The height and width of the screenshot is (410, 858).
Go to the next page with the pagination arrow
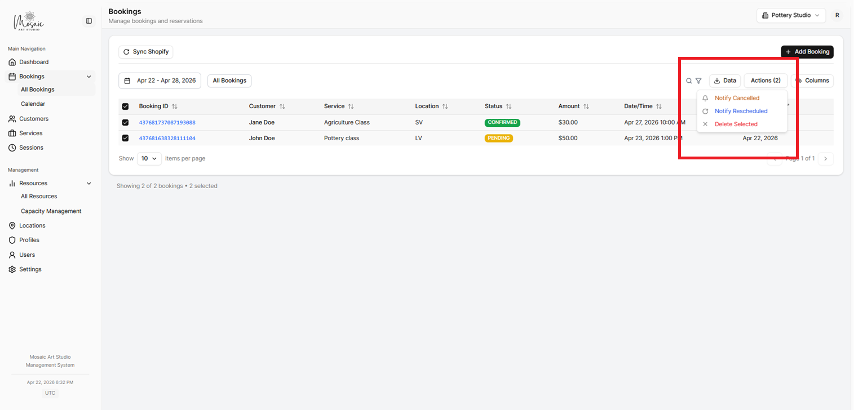pos(825,158)
